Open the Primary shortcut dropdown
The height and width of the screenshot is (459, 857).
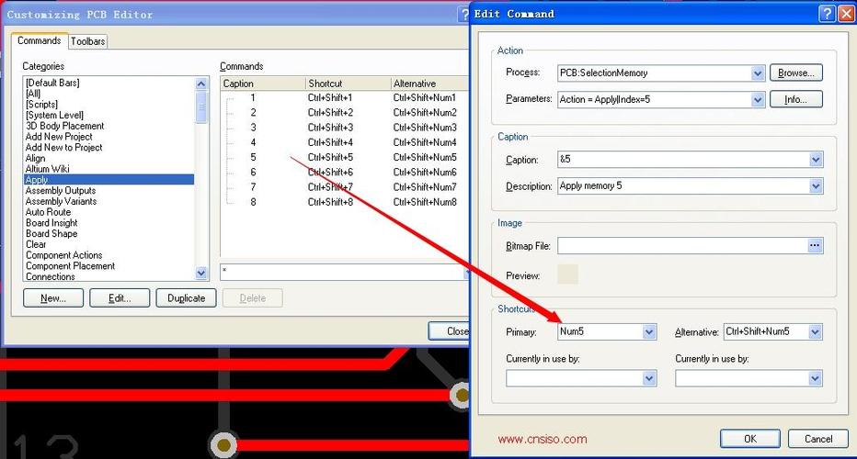tap(649, 331)
